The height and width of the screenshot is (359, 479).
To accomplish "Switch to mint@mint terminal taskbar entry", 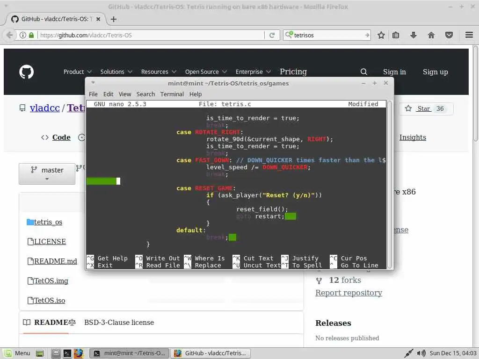I will pyautogui.click(x=129, y=353).
